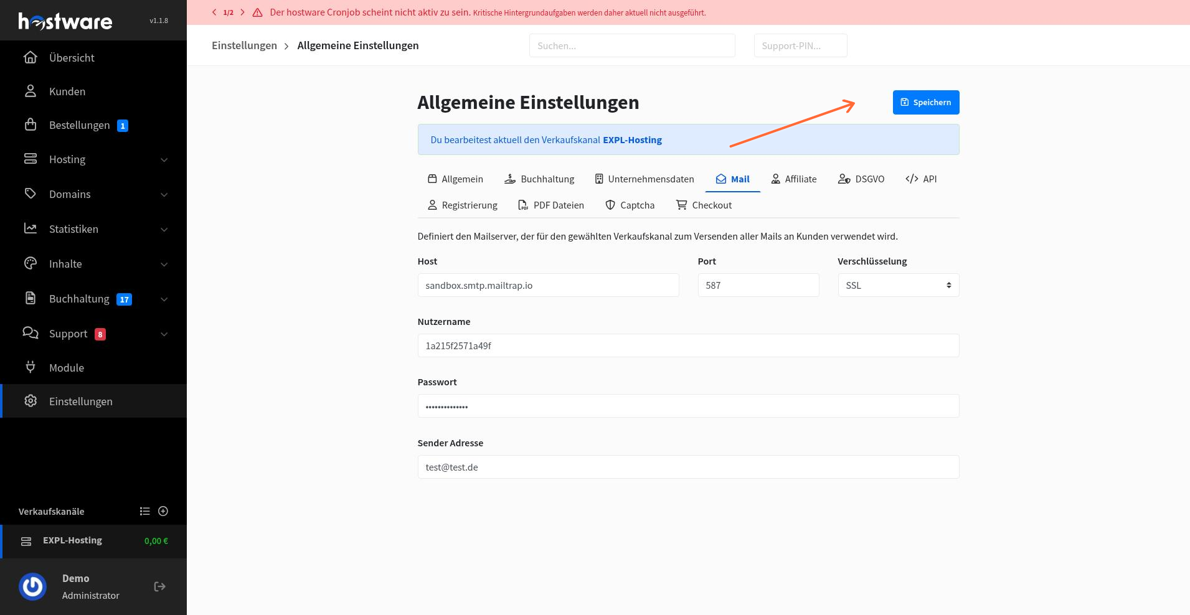Image resolution: width=1190 pixels, height=615 pixels.
Task: Click the Domains tag icon
Action: (31, 194)
